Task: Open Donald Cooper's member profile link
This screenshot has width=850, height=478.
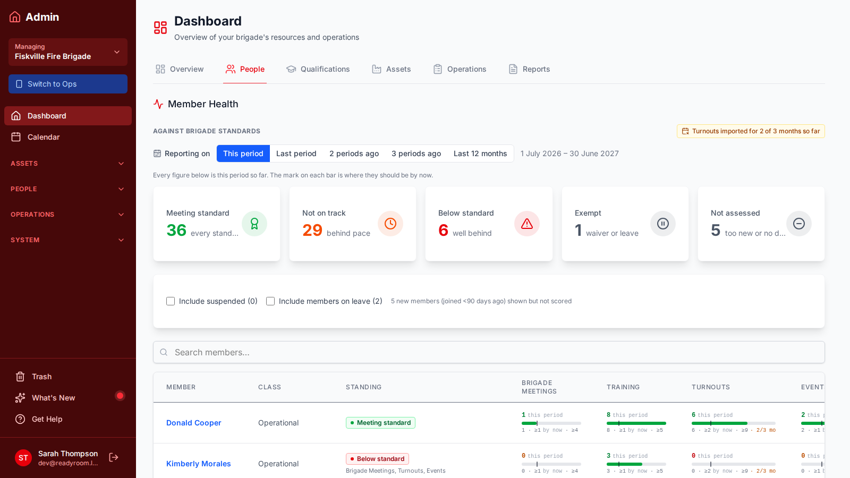Action: click(194, 423)
